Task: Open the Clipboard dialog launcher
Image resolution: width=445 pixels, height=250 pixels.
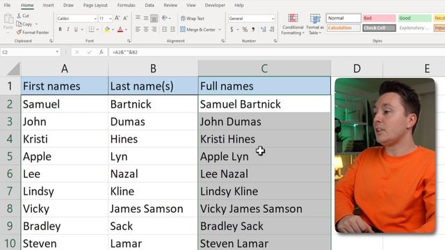Action: coord(51,41)
